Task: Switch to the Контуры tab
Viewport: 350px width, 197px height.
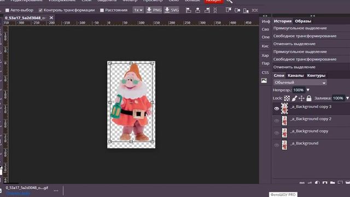Action: (x=316, y=76)
